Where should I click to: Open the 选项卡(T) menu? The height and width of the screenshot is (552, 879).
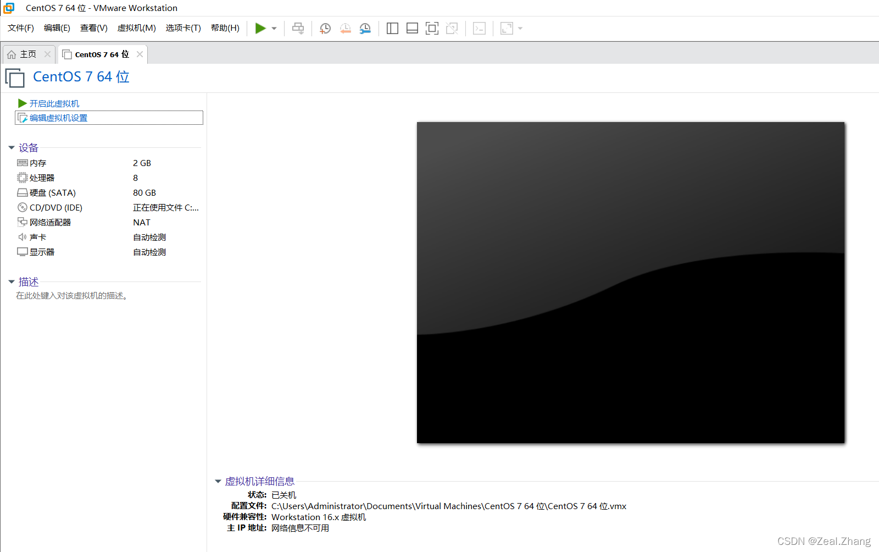click(183, 28)
